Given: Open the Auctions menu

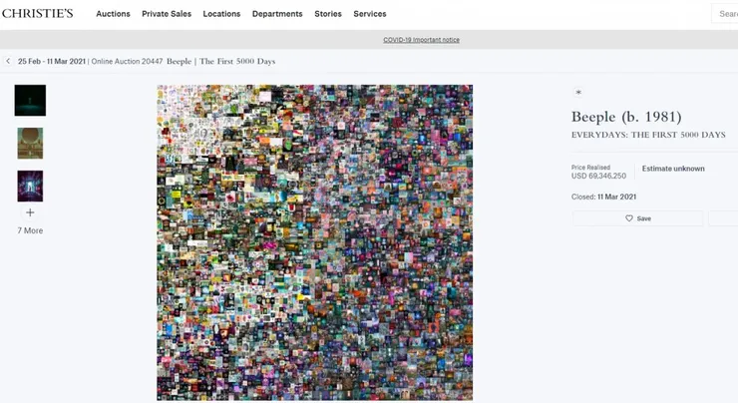Looking at the screenshot, I should 113,14.
